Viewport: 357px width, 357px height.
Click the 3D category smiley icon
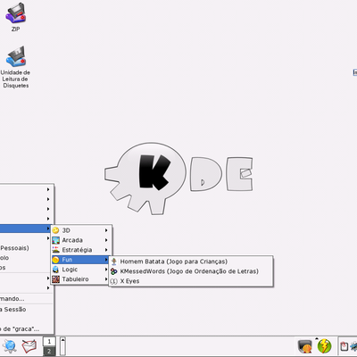[x=55, y=230]
